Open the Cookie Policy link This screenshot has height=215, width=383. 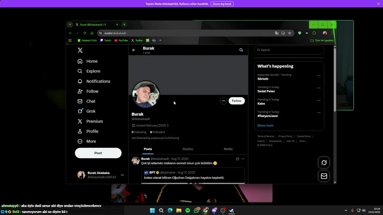[x=304, y=136]
